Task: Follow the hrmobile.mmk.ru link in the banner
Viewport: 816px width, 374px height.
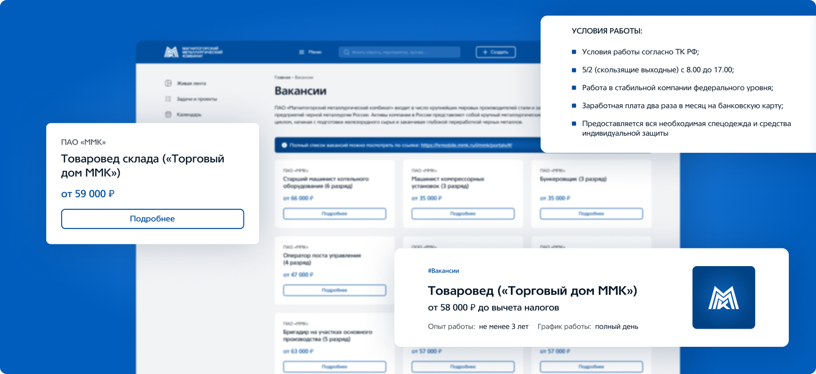Action: pyautogui.click(x=466, y=145)
